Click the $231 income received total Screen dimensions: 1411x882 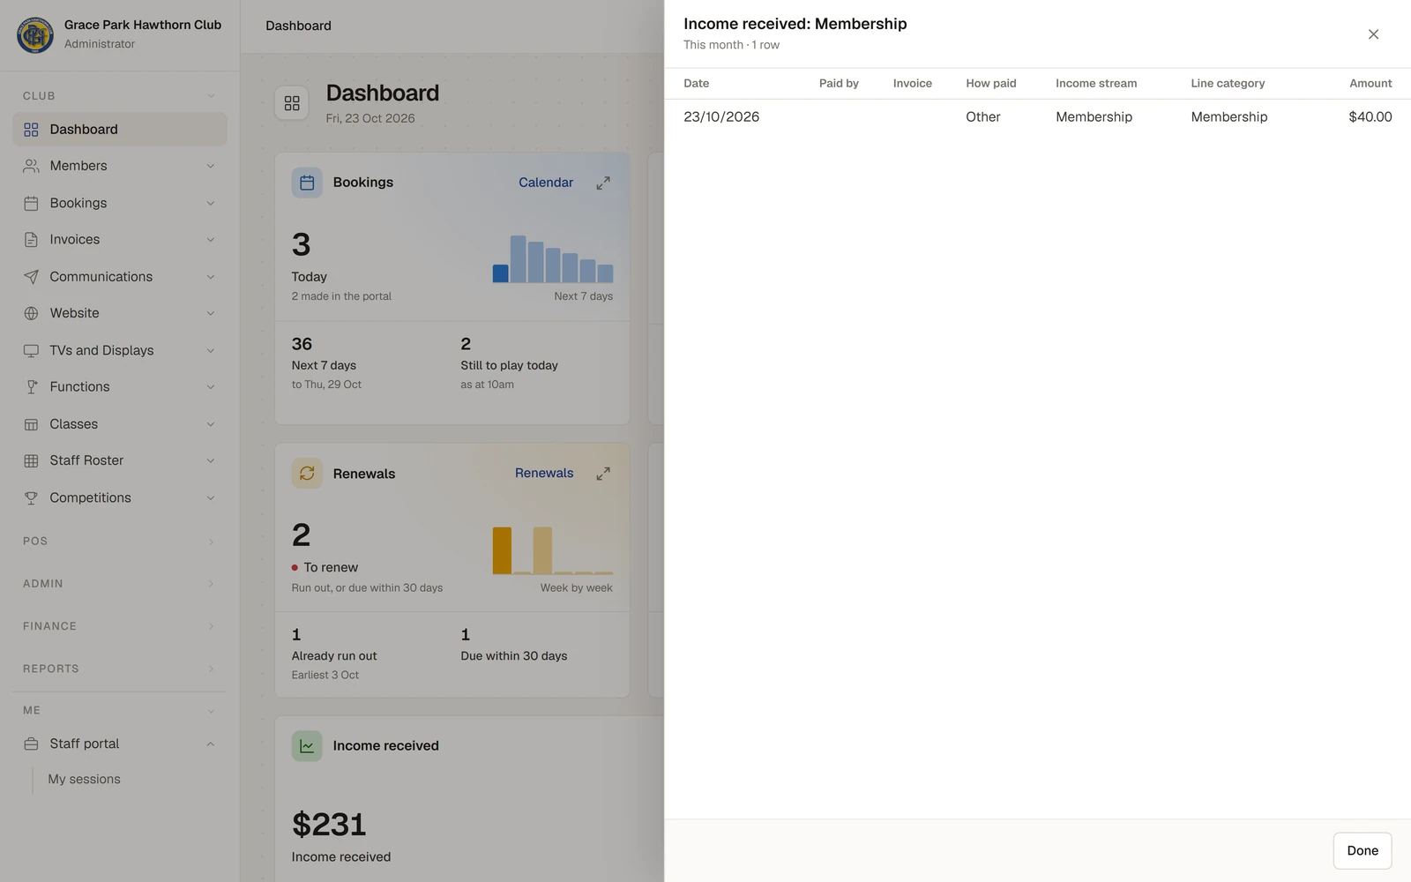[x=329, y=825]
